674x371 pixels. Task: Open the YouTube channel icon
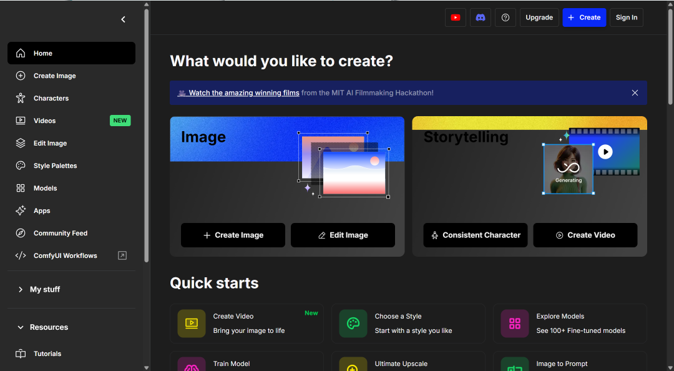(x=455, y=17)
